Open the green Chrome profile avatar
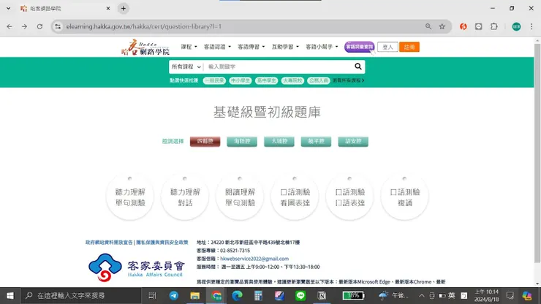The image size is (541, 304). [516, 26]
